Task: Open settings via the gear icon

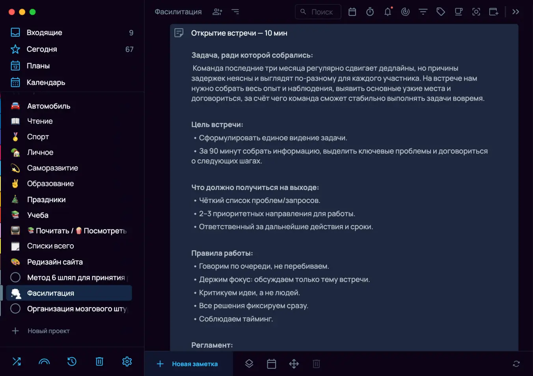Action: coord(127,361)
